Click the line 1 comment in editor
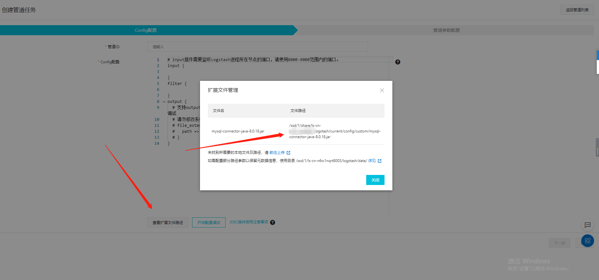The height and width of the screenshot is (280, 599). pos(253,60)
